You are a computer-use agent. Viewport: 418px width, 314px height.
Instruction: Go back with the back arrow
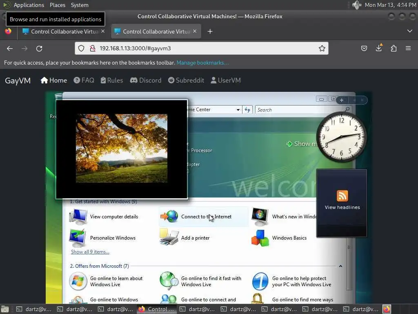[10, 48]
